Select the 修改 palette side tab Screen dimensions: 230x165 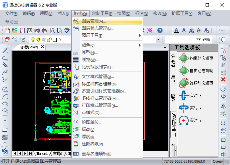tap(173, 61)
